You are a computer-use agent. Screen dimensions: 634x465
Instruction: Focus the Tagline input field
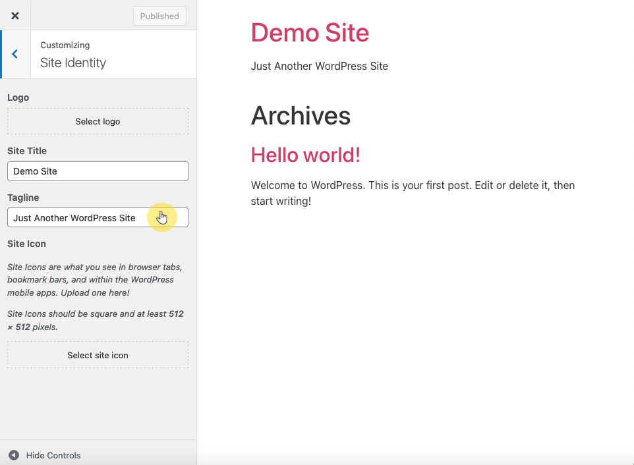coord(98,218)
